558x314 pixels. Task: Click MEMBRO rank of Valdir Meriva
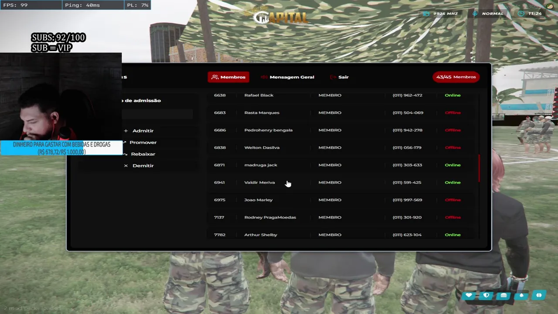tap(330, 182)
